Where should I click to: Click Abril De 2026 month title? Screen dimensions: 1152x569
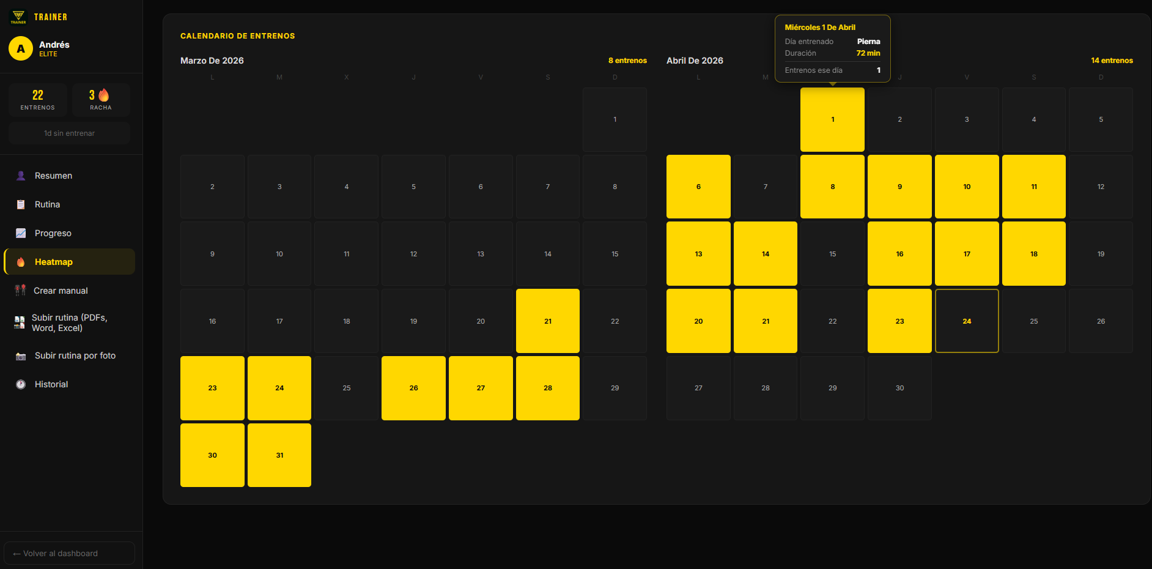tap(695, 61)
